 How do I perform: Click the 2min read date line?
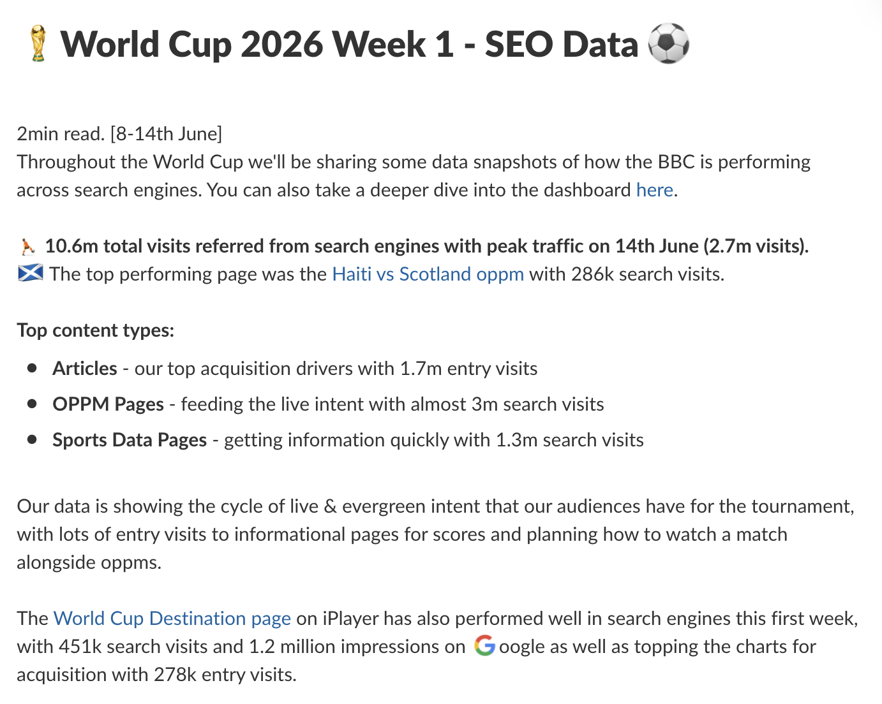tap(119, 134)
